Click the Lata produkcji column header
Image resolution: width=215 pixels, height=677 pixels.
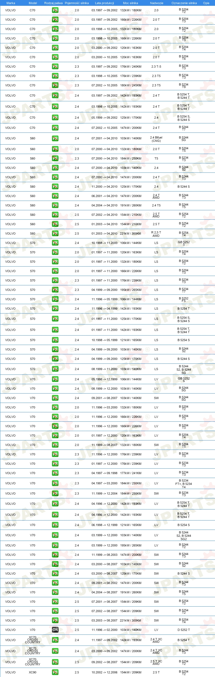[104, 3]
